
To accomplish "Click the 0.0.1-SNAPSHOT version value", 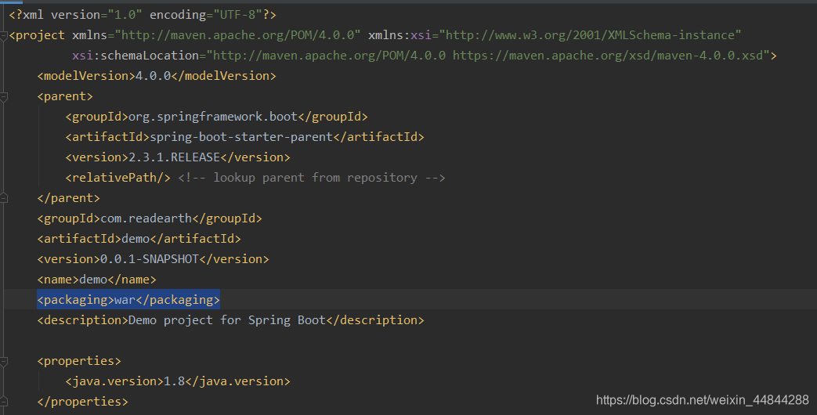I will click(149, 259).
